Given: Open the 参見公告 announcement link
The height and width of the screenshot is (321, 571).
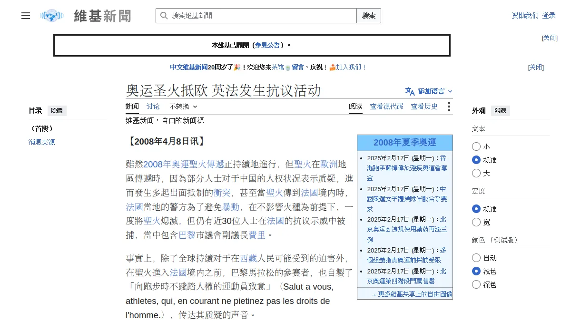Looking at the screenshot, I should click(x=267, y=46).
